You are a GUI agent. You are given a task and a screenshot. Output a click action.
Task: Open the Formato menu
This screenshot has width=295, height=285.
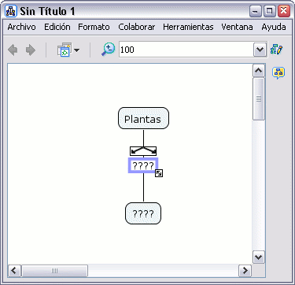point(94,27)
